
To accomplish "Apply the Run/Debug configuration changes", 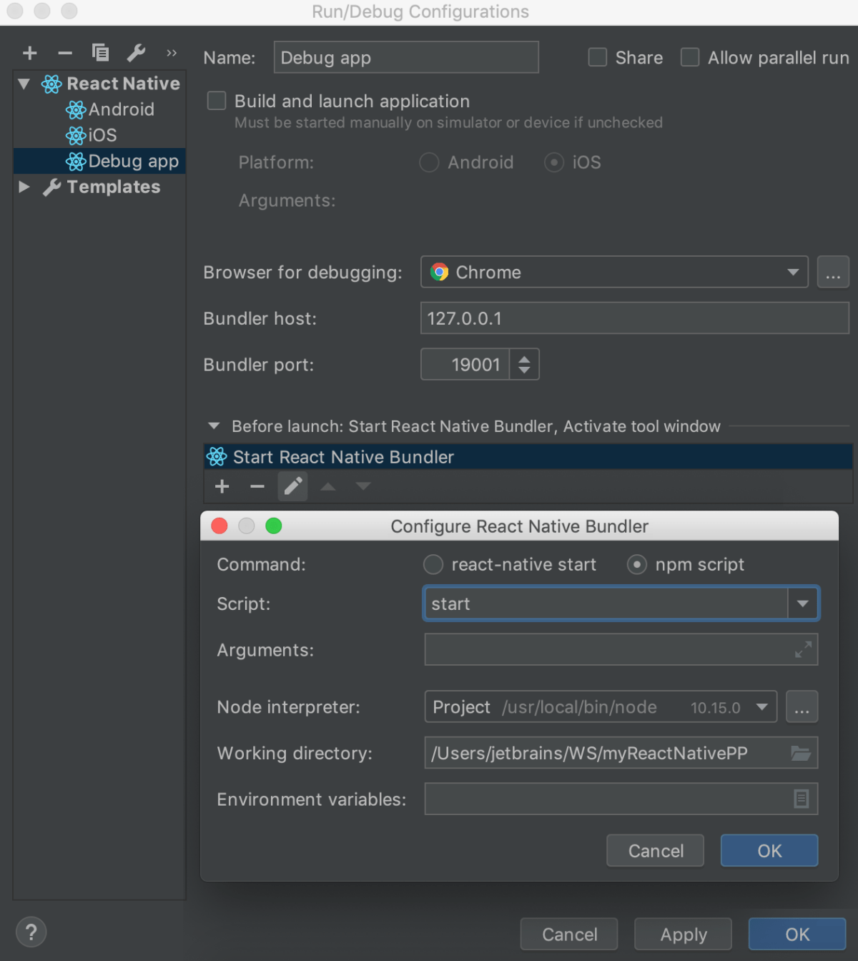I will [684, 934].
